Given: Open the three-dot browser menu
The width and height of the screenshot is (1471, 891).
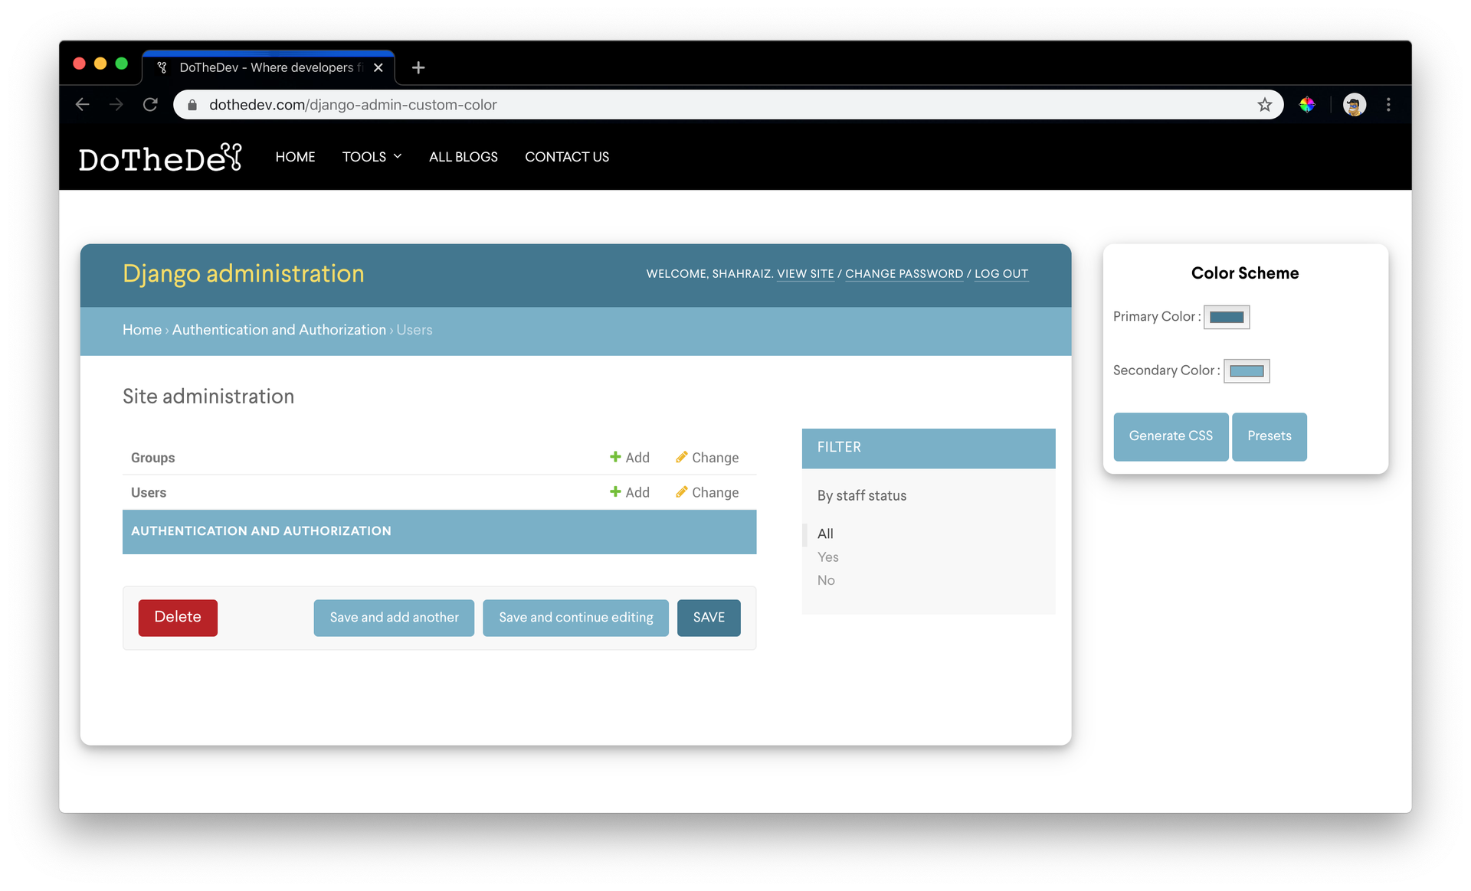Looking at the screenshot, I should 1388,105.
